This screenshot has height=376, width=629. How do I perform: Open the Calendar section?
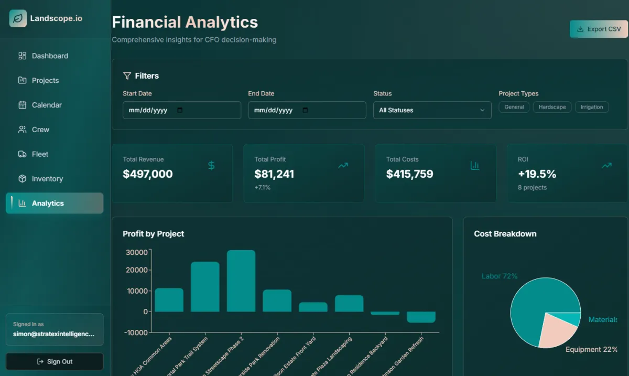[55, 105]
